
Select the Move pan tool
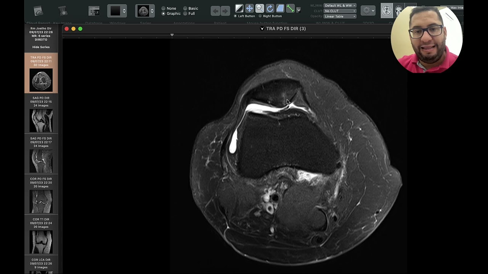249,8
